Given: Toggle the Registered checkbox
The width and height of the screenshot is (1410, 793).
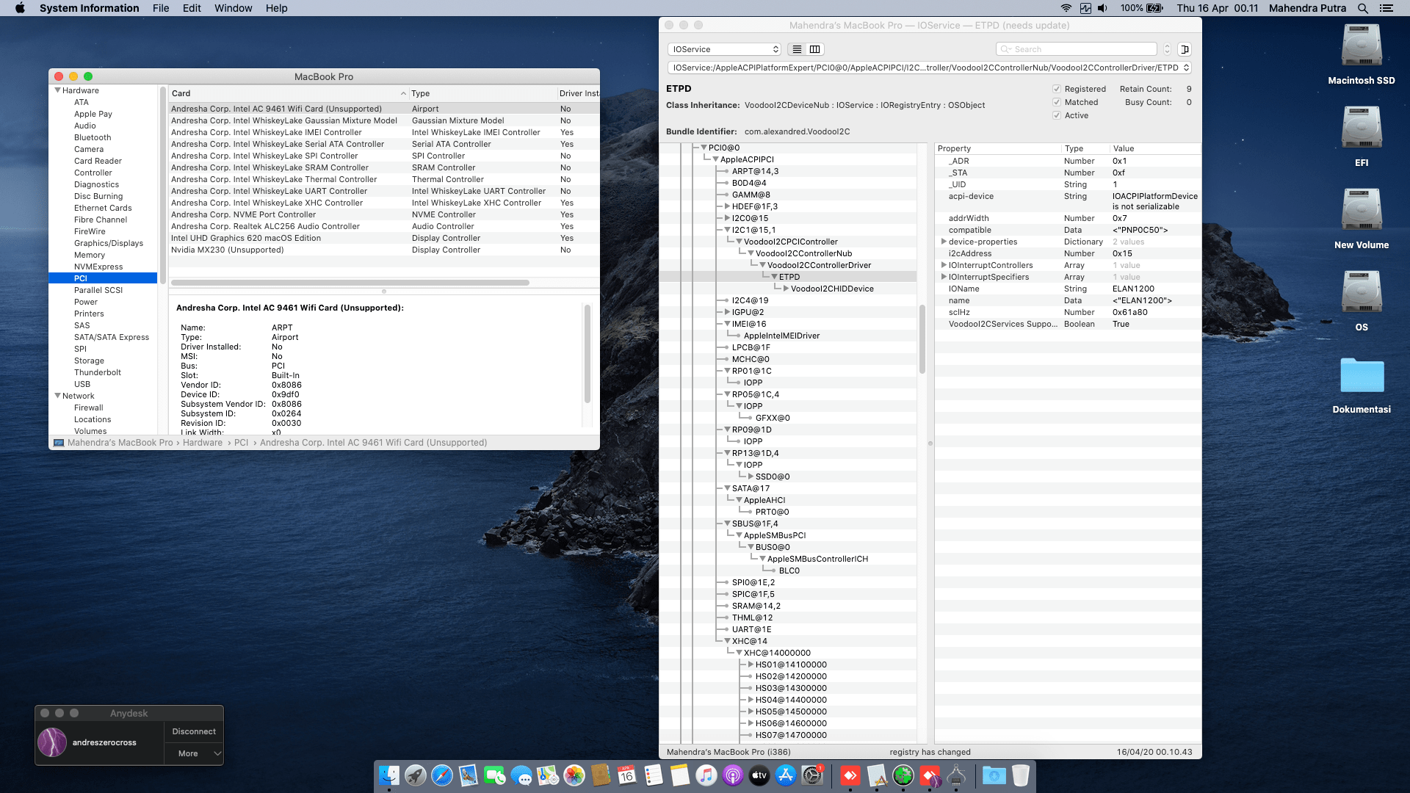Looking at the screenshot, I should point(1057,89).
